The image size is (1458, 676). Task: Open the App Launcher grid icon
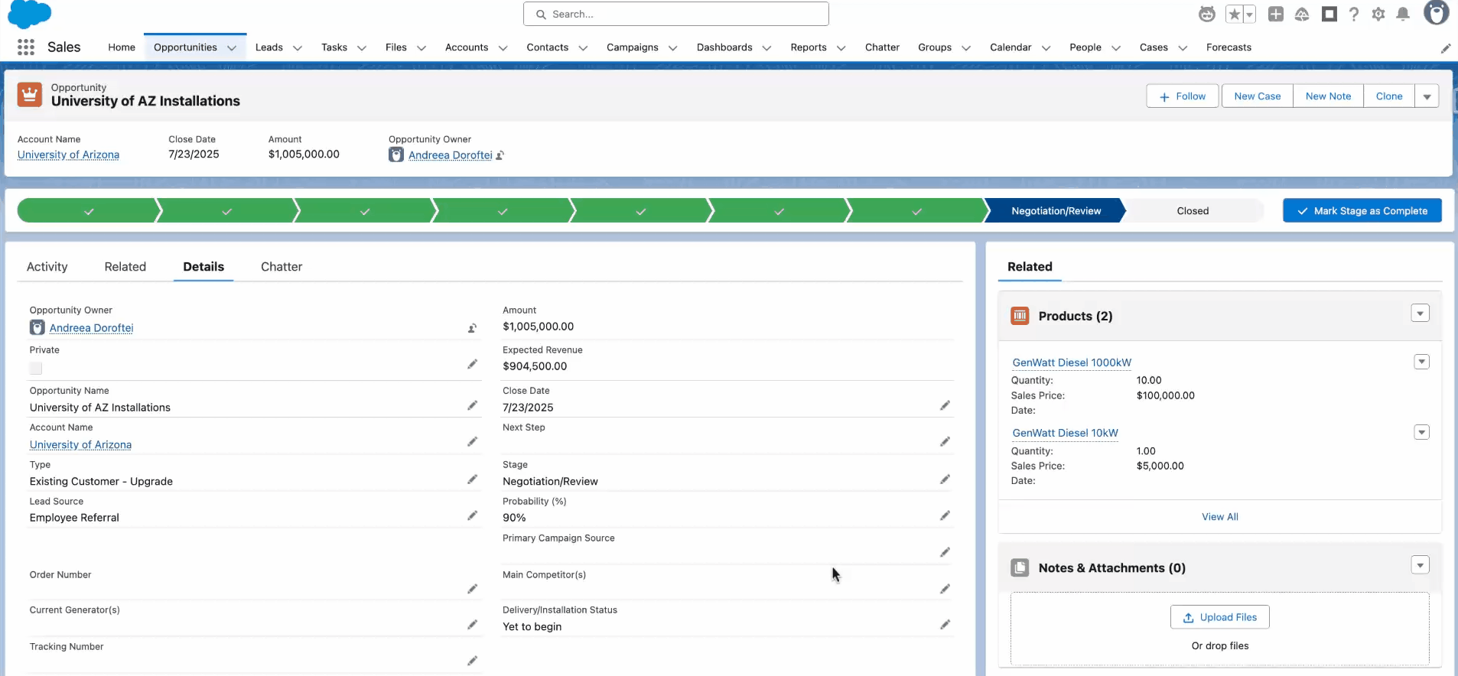coord(26,47)
